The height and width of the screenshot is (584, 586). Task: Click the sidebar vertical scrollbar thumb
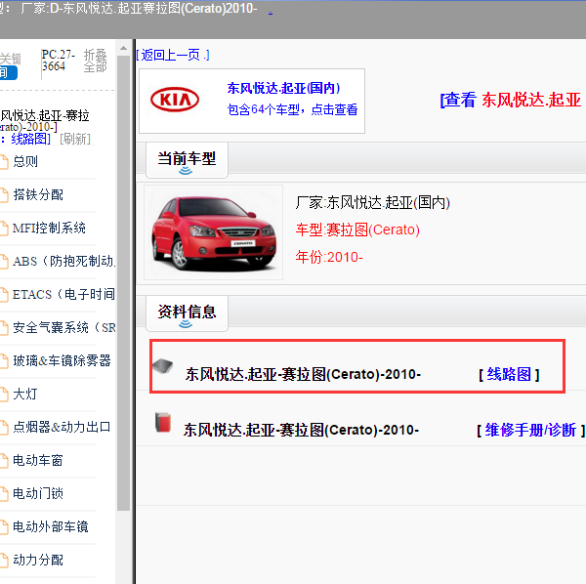[123, 283]
